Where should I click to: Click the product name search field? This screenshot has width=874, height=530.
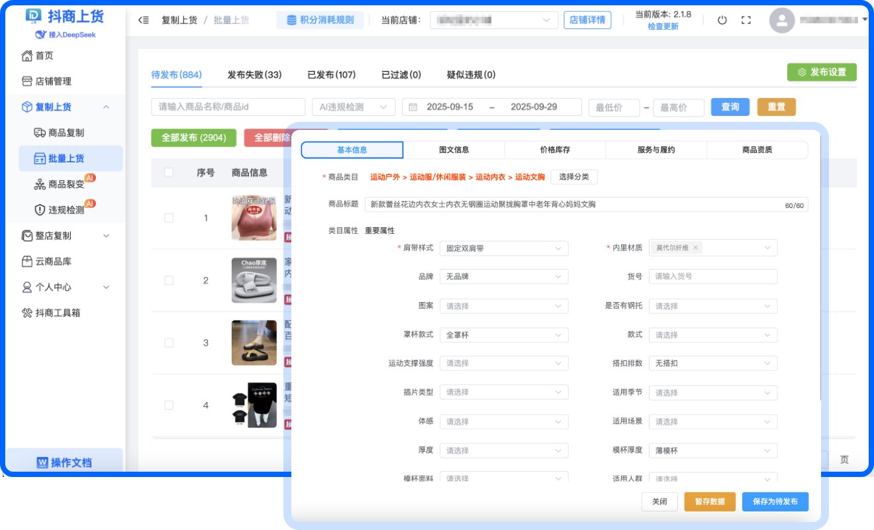click(228, 107)
